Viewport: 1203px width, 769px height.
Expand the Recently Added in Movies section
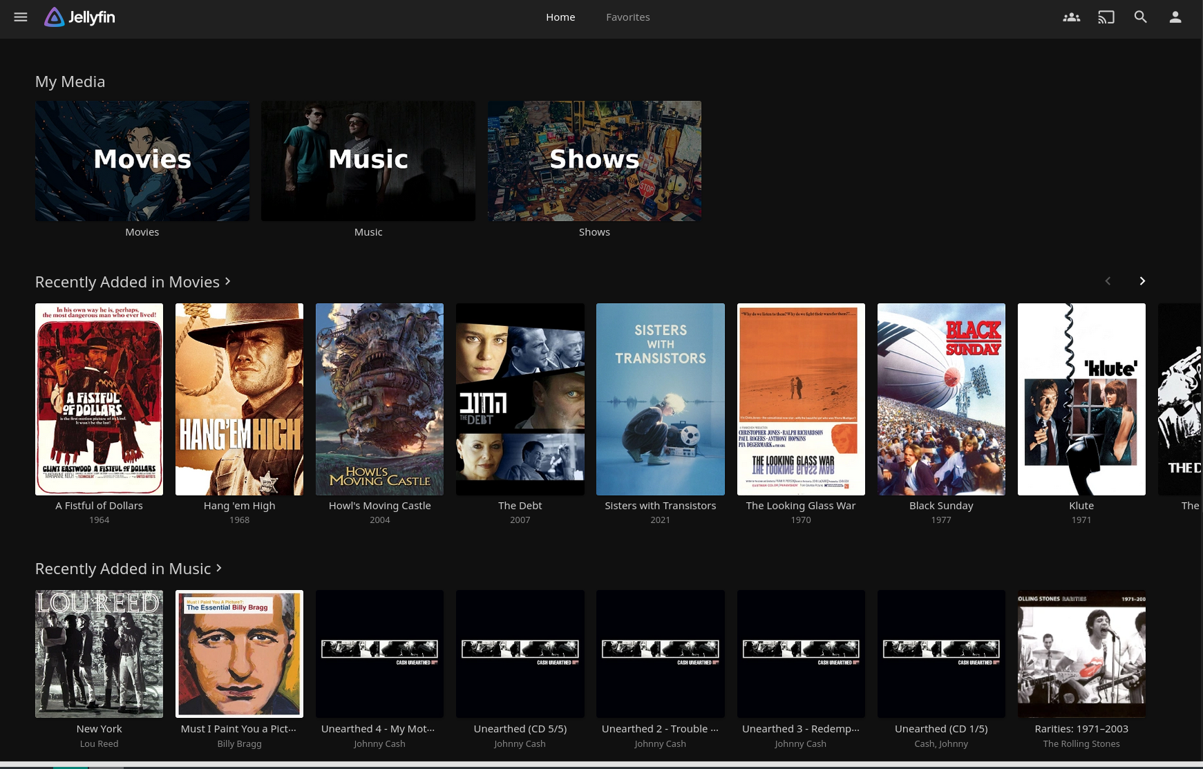133,282
